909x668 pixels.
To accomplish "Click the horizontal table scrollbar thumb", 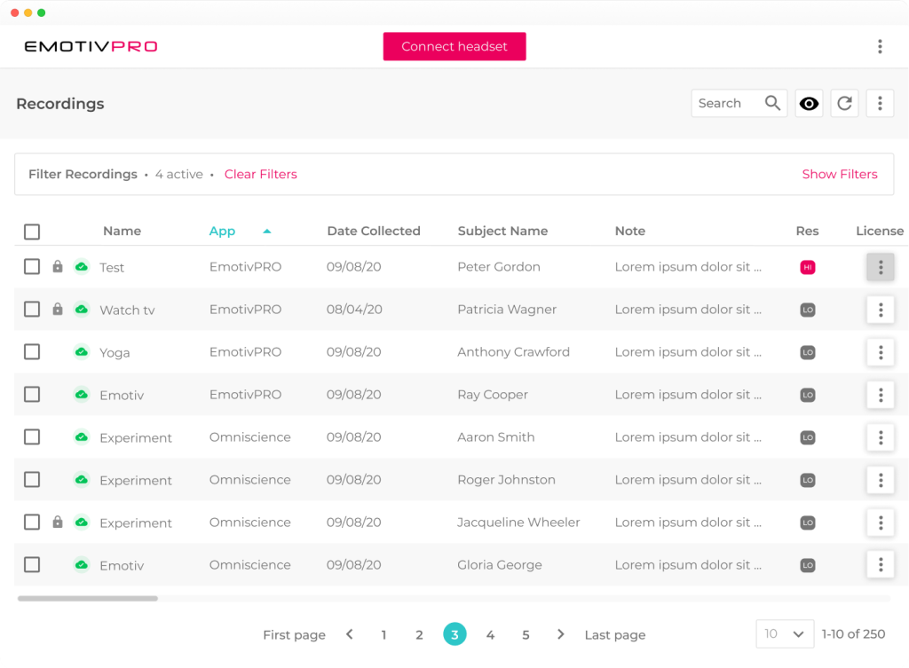I will [x=88, y=599].
